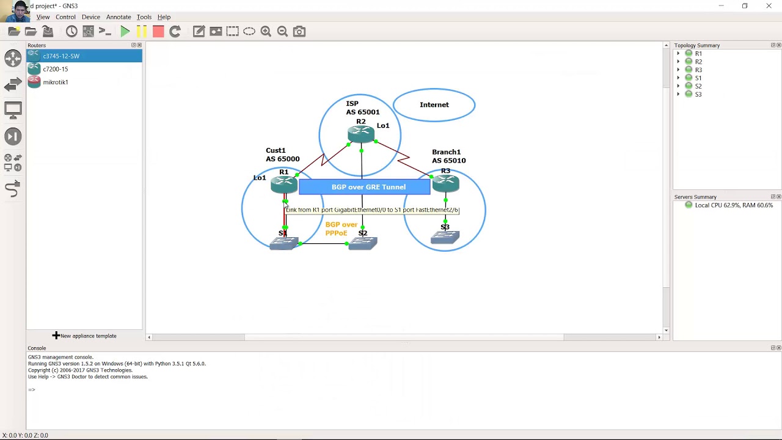Select the Add a link cable tool
The height and width of the screenshot is (440, 782).
(13, 189)
